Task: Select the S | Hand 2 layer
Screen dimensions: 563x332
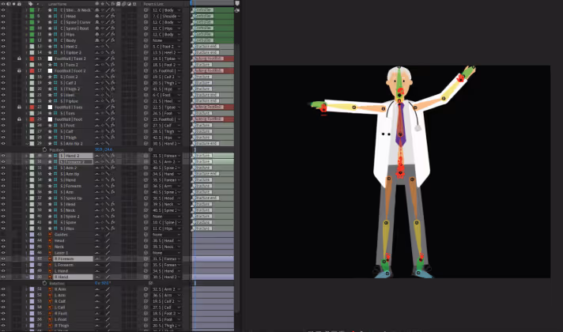Action: [x=76, y=156]
